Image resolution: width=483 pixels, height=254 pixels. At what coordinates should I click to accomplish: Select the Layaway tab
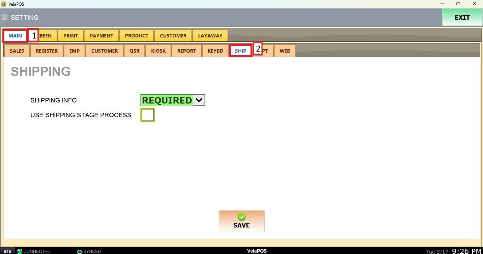click(210, 36)
